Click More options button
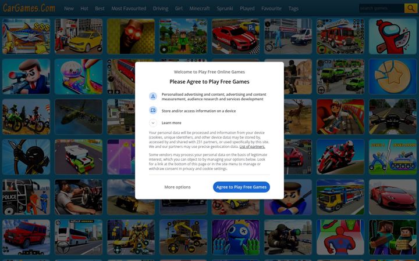 click(x=177, y=187)
